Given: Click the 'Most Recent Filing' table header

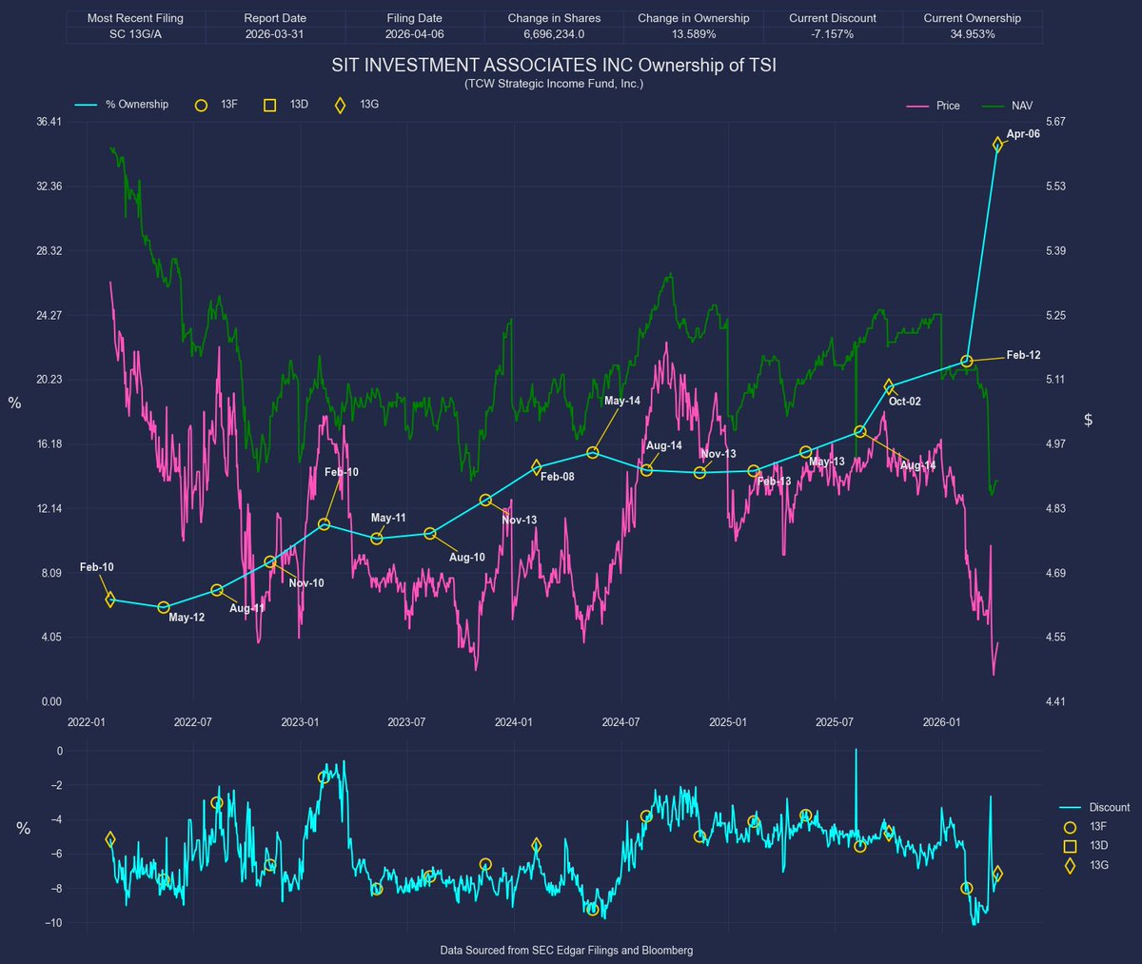Looking at the screenshot, I should click(x=135, y=18).
